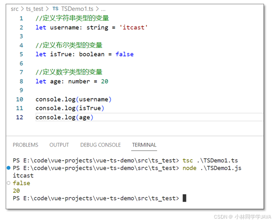Click the breadcrumb ellipsis symbol entry
Viewport: 273px width, 222px height.
(103, 9)
